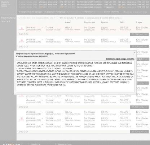The height and width of the screenshot is (145, 150).
Task: Click the popup heading about Аэрофлот tariffs
Action: (45, 55)
